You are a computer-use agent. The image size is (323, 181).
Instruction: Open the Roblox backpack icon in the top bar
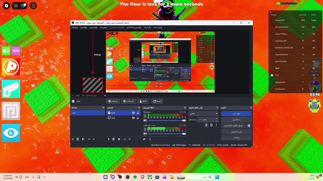click(x=33, y=6)
